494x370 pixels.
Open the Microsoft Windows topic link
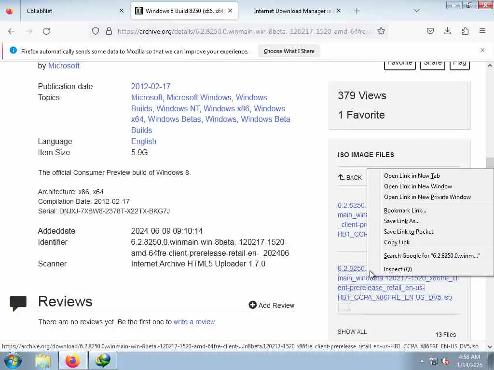tap(199, 97)
